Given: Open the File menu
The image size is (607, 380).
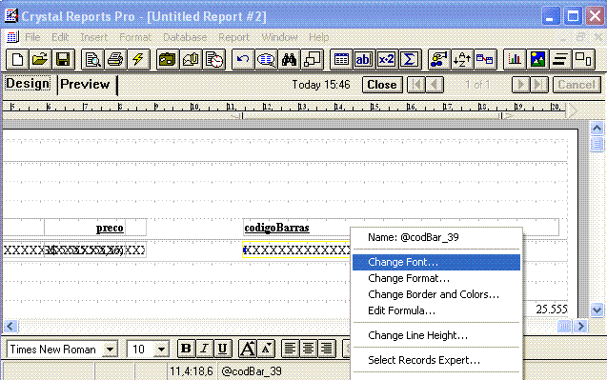Looking at the screenshot, I should tap(32, 37).
